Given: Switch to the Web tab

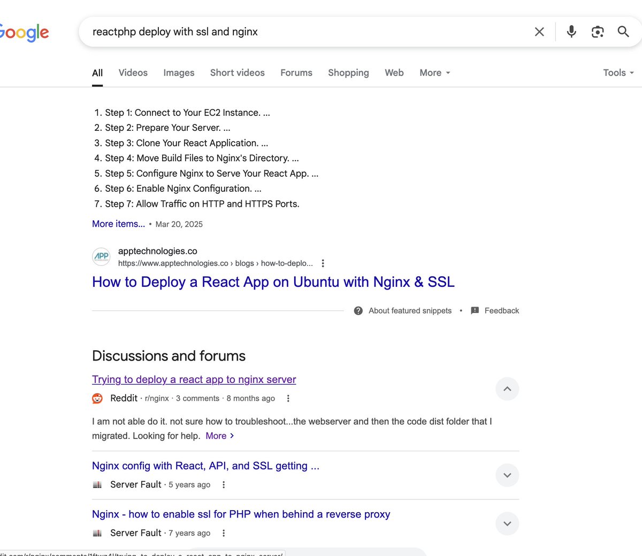Looking at the screenshot, I should (x=394, y=73).
